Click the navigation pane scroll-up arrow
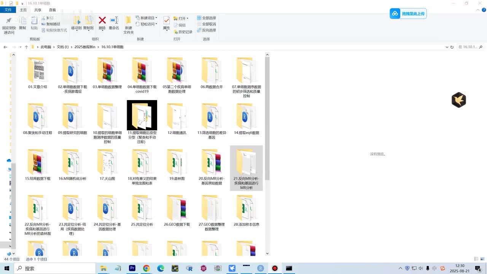Image resolution: width=487 pixels, height=274 pixels. [x=13, y=55]
